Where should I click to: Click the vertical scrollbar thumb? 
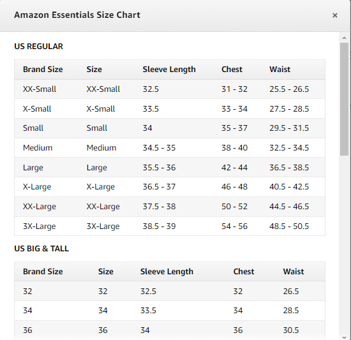(344, 99)
